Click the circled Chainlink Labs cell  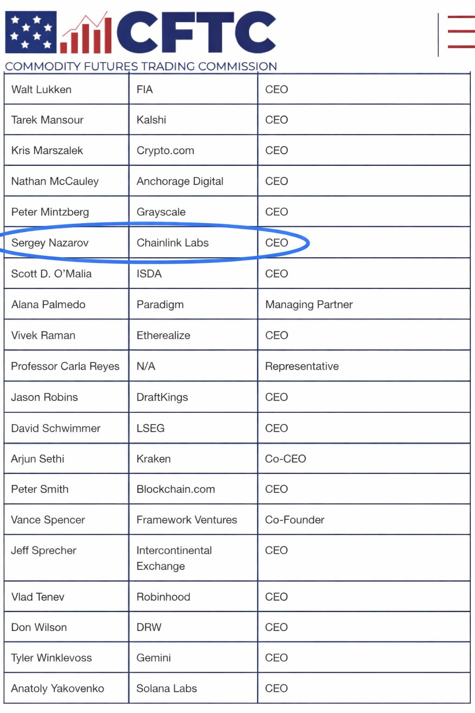(x=173, y=243)
